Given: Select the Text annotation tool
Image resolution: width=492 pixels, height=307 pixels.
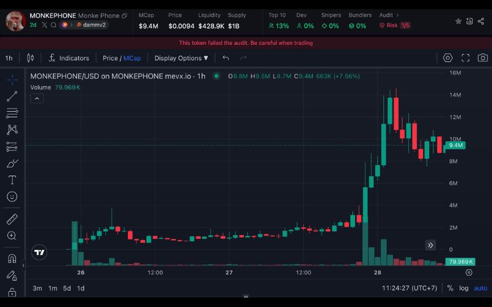Looking at the screenshot, I should point(12,180).
